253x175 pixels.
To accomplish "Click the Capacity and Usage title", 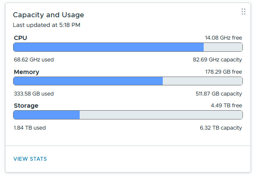I will pos(48,15).
